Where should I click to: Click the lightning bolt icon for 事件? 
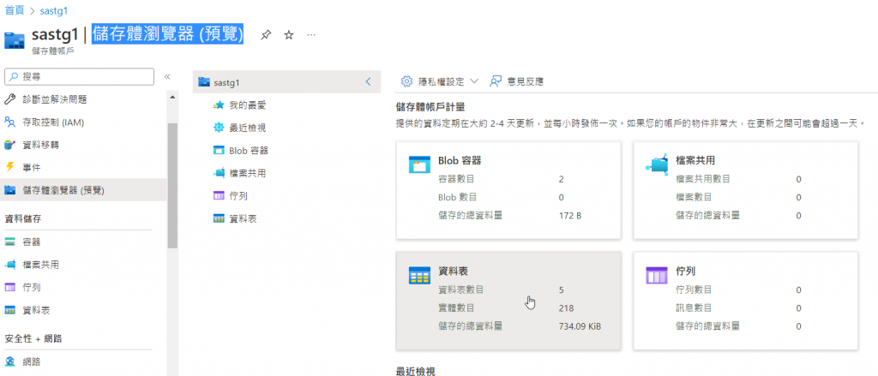(x=9, y=167)
